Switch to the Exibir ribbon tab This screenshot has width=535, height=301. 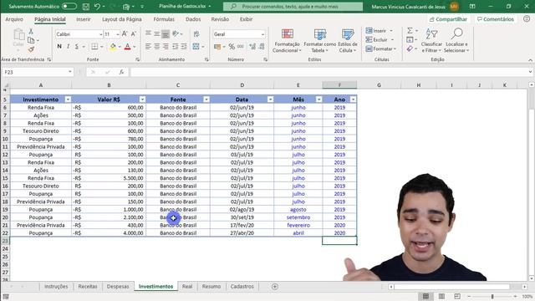click(246, 19)
